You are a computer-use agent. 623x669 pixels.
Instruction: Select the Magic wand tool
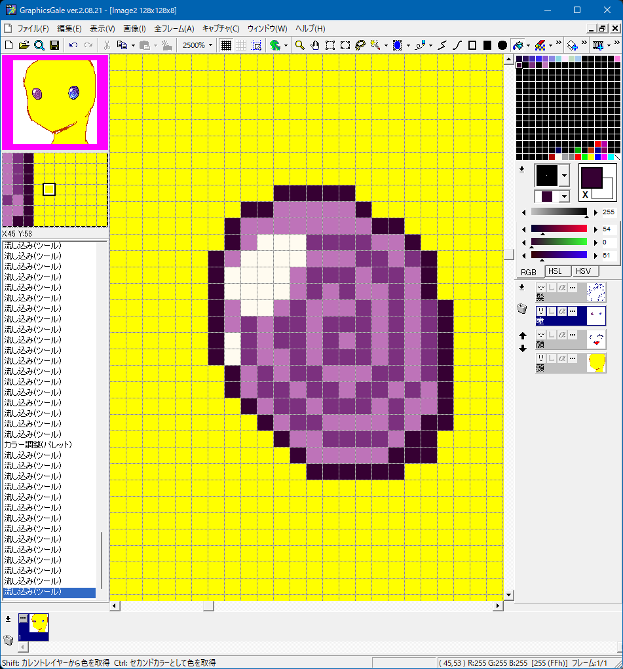[x=375, y=45]
